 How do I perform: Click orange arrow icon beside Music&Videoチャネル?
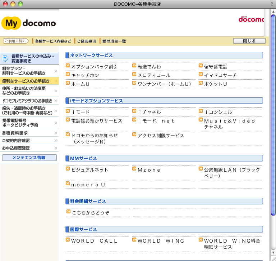click(201, 120)
